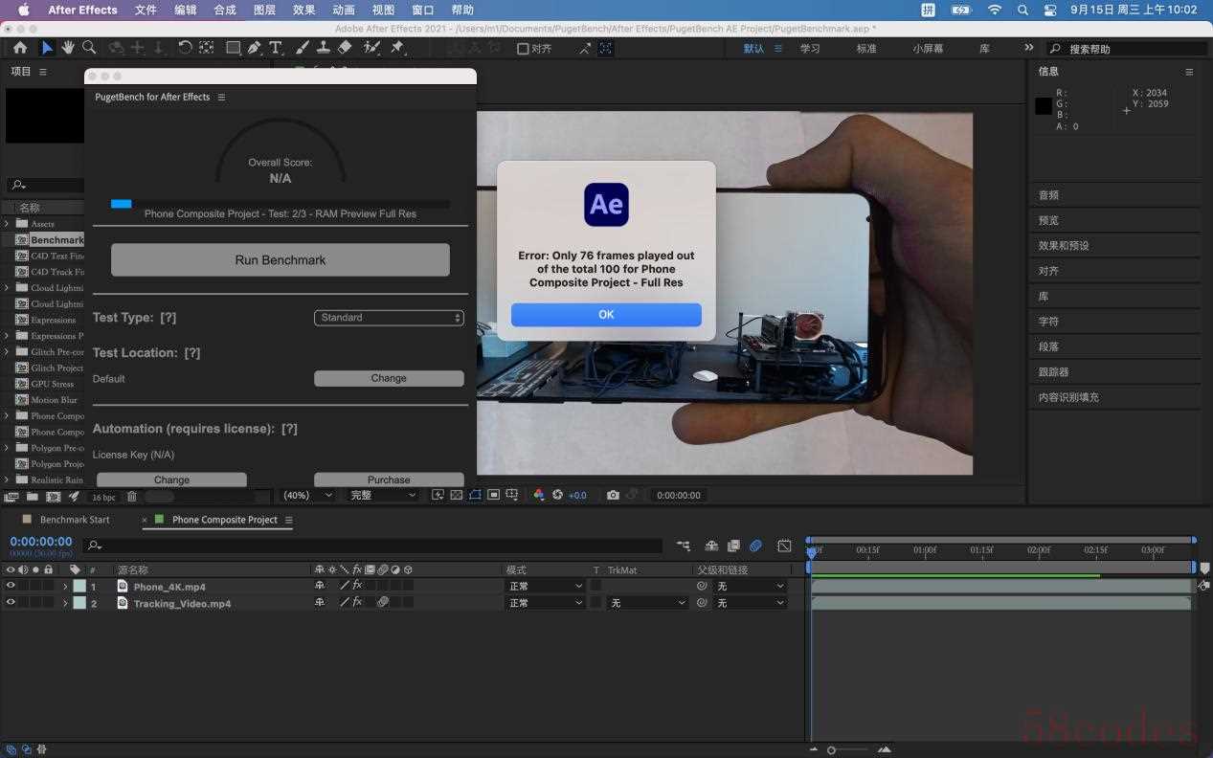Click Change button for Test Location
The height and width of the screenshot is (758, 1213).
389,378
